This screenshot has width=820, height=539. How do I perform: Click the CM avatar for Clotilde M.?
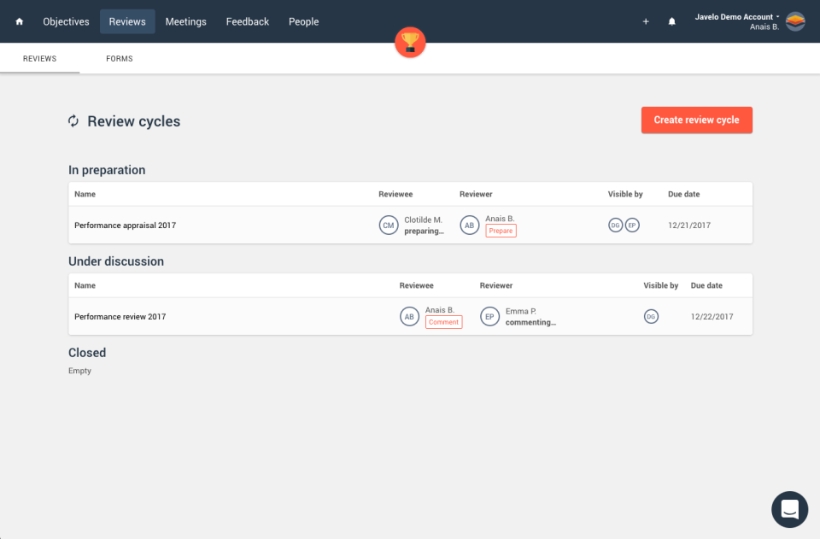(x=389, y=225)
